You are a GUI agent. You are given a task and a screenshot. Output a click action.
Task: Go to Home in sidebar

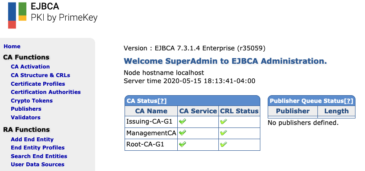[12, 47]
